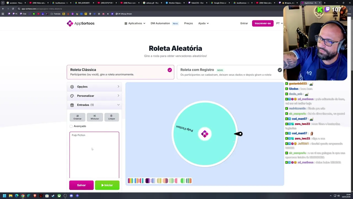Select the rainbow color palette swatch
The width and height of the screenshot is (353, 199).
[x=130, y=181]
